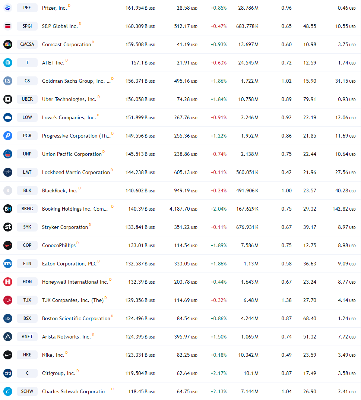Image resolution: width=361 pixels, height=400 pixels.
Task: Click the Uber logo icon
Action: click(8, 99)
